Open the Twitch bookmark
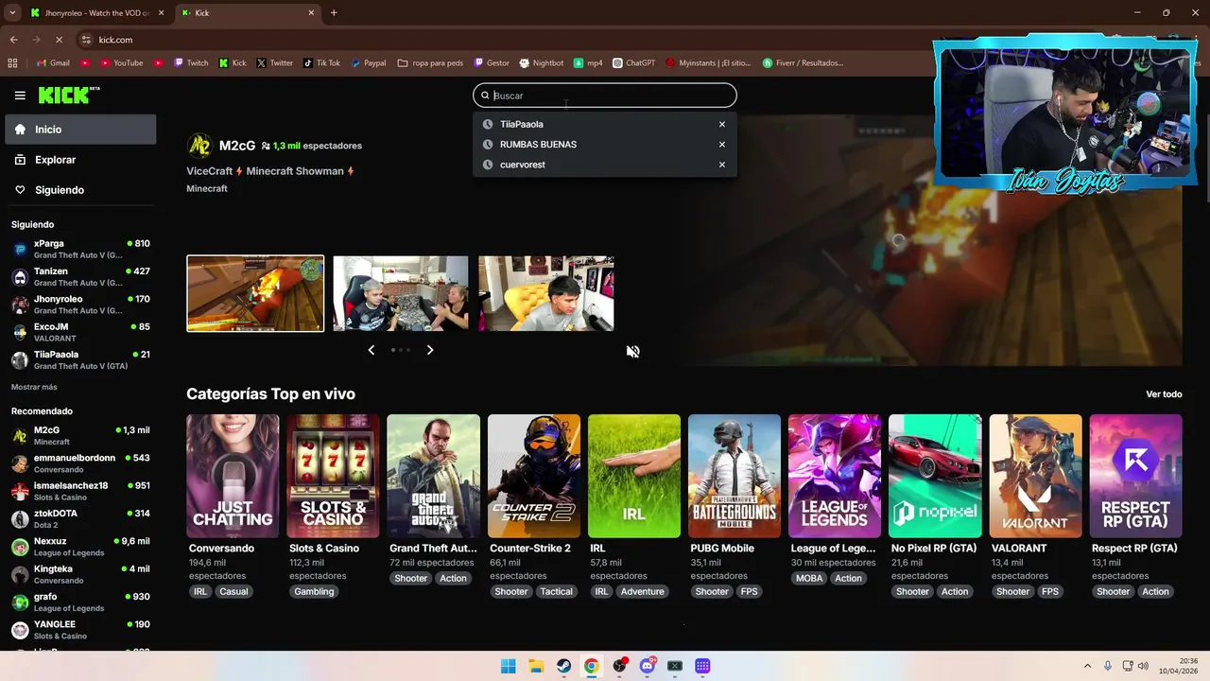 [x=191, y=63]
